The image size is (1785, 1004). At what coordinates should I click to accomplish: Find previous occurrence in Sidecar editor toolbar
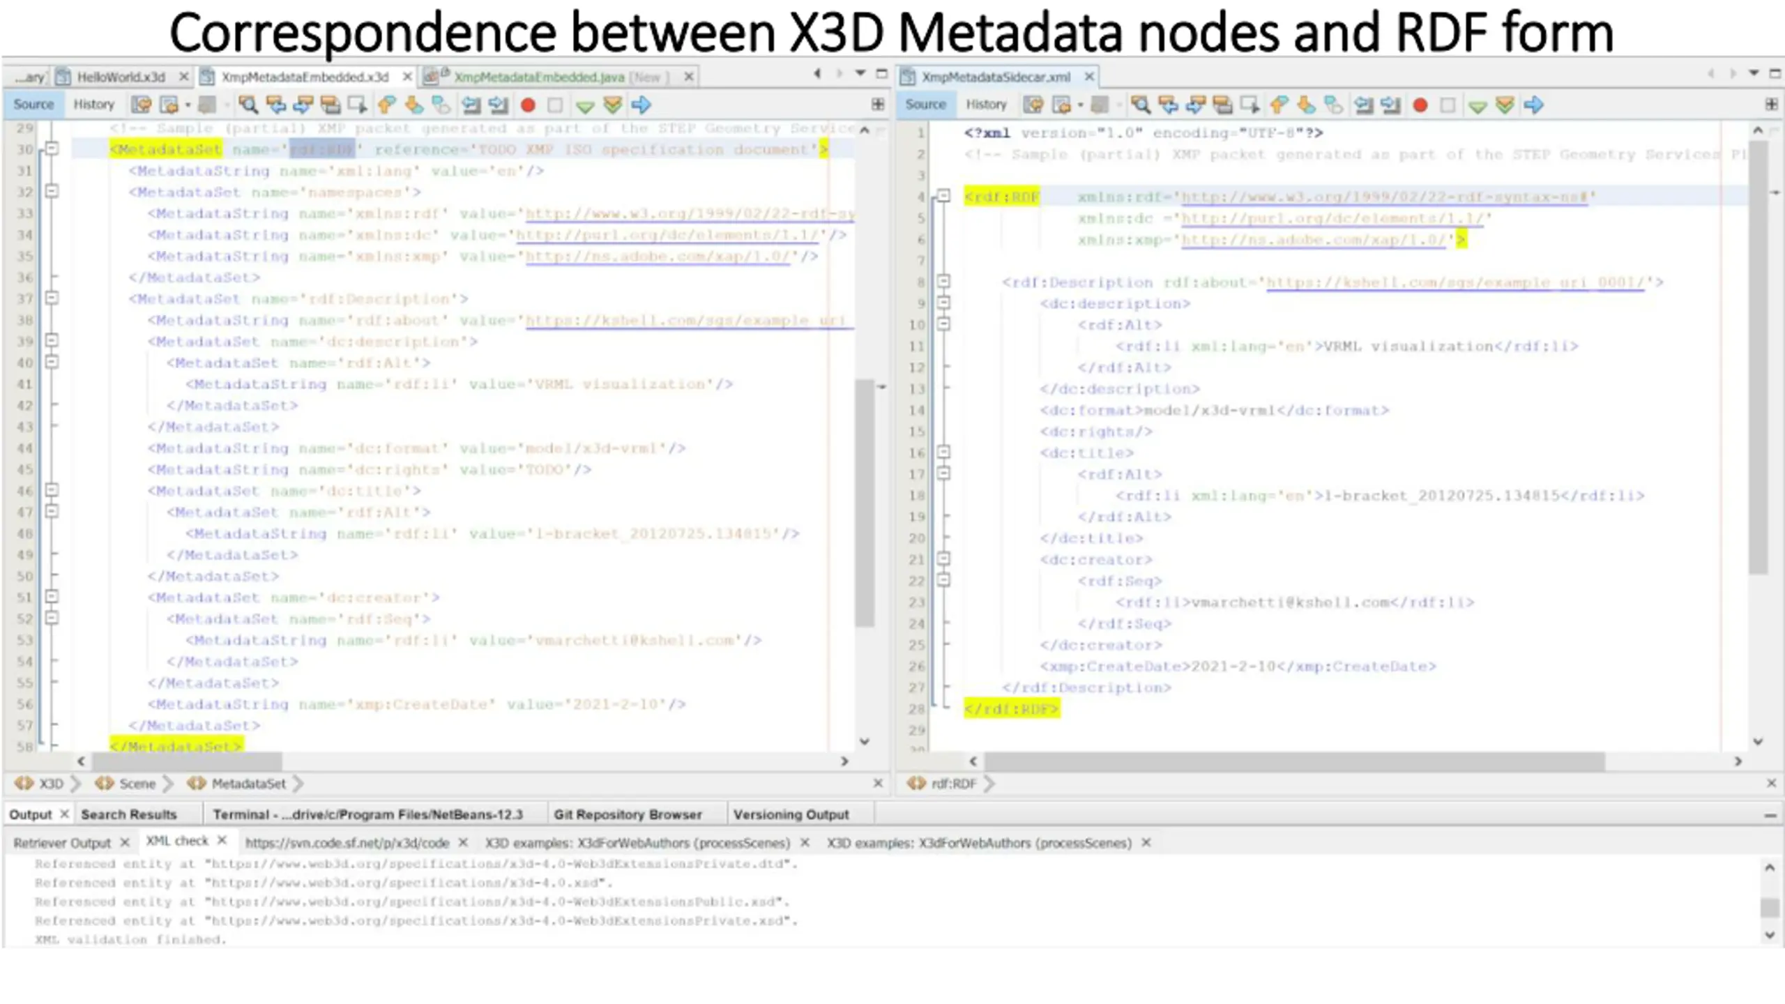click(x=1169, y=105)
